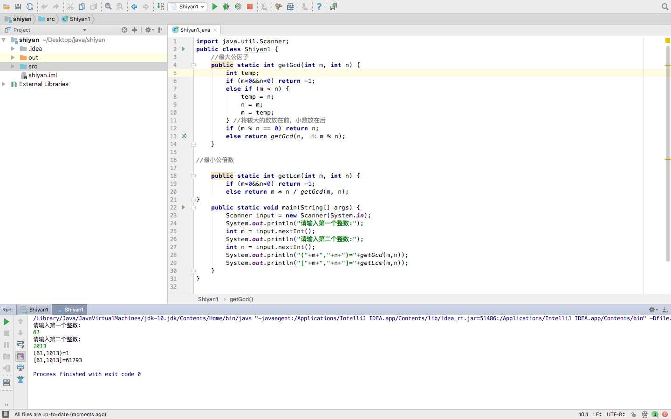Click the scroll from source target icon
The image size is (671, 419).
(x=124, y=30)
